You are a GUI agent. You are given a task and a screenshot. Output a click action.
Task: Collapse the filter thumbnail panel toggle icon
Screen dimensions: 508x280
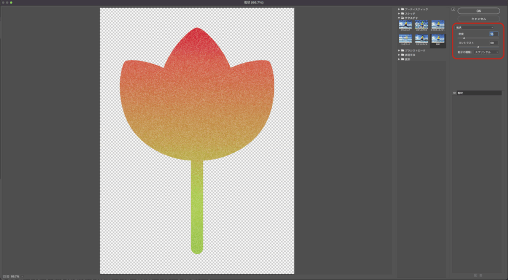click(453, 9)
